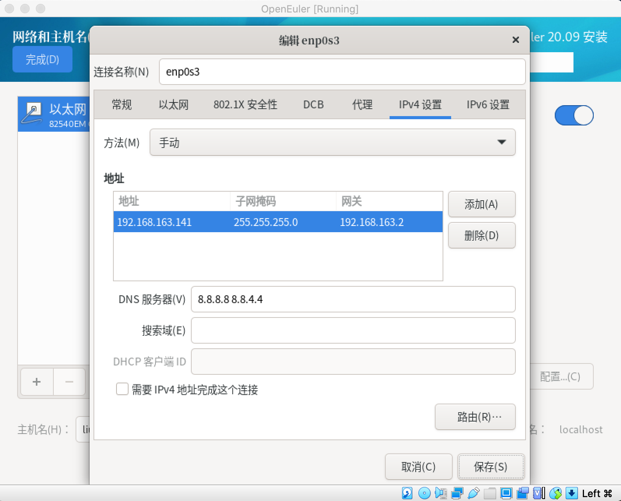
Task: Click the network adapters status icon
Action: [x=457, y=493]
